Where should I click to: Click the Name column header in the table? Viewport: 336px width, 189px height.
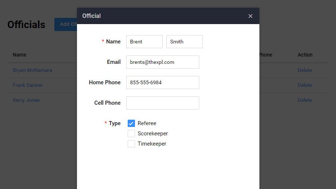20,55
